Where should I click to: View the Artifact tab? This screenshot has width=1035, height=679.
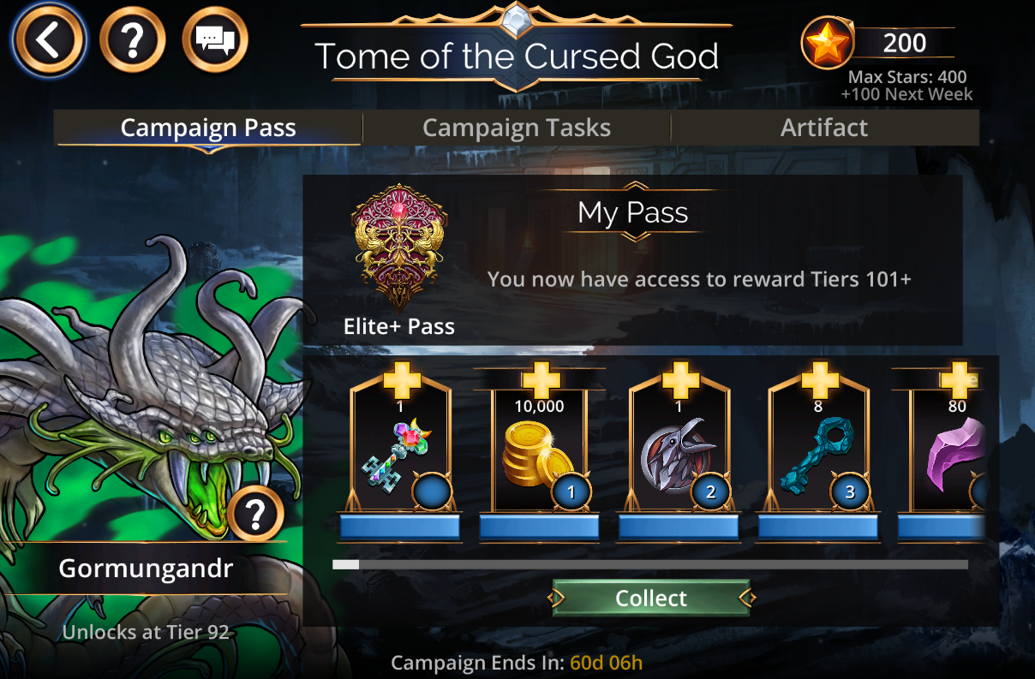tap(824, 128)
